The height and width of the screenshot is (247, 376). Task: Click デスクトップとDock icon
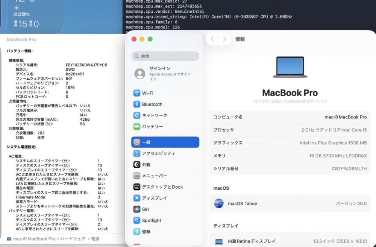(137, 187)
